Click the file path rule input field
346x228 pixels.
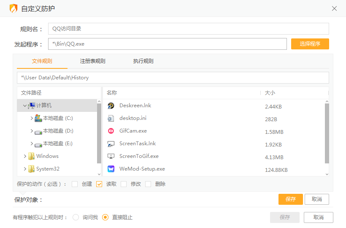tap(173, 77)
